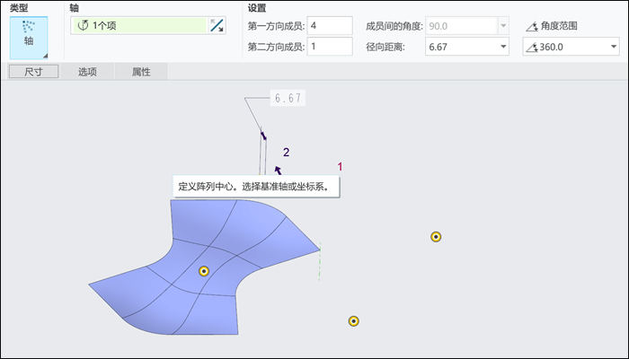This screenshot has width=629, height=359.
Task: Open the disabled 成员间的角度 dropdown arrow
Action: pos(503,26)
